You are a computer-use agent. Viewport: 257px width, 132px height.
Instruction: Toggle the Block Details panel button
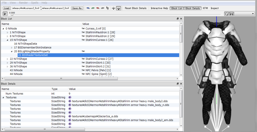[x=192, y=8]
